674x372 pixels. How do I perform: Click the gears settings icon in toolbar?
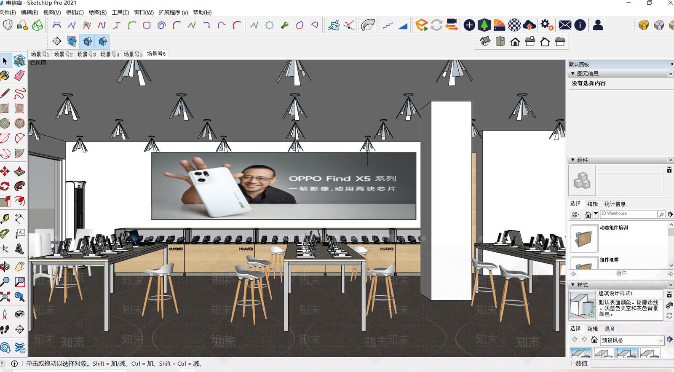point(547,25)
